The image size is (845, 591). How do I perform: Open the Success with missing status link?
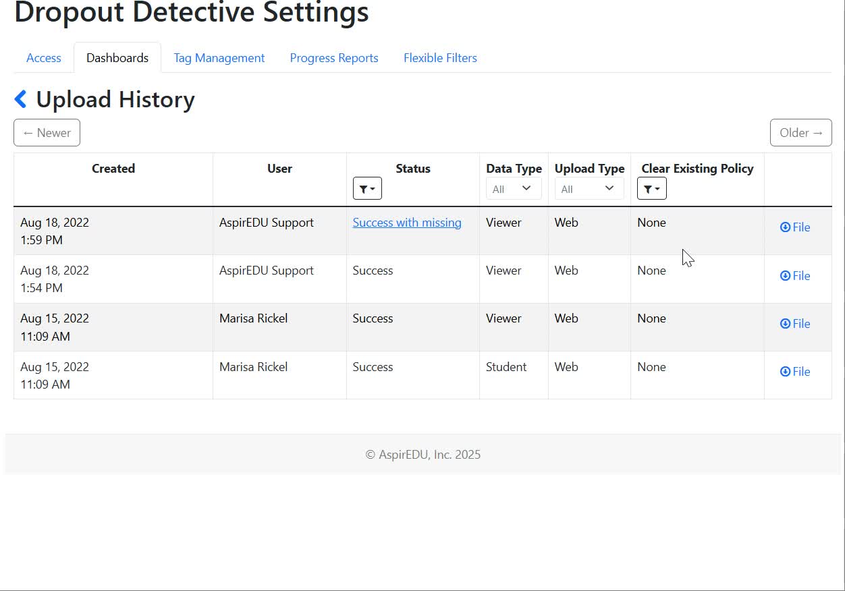407,223
